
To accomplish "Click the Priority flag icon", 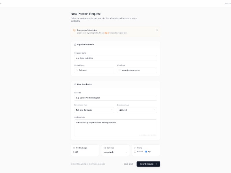I will coord(135,148).
